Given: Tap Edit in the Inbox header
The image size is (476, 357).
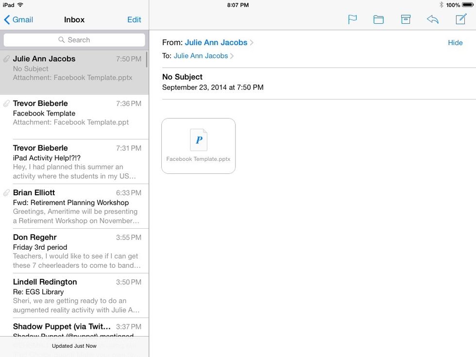Looking at the screenshot, I should tap(134, 19).
